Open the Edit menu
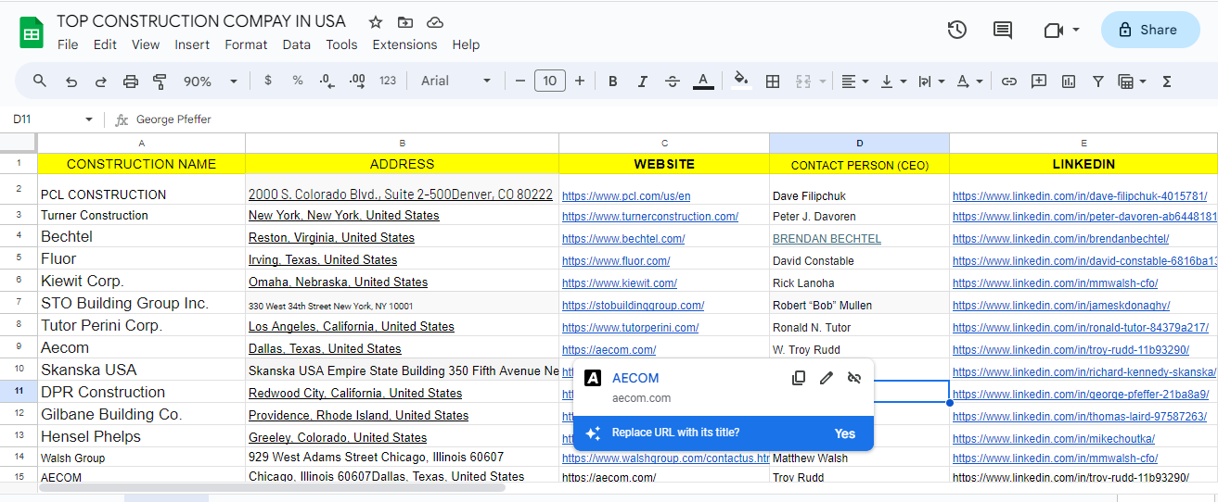1218x502 pixels. [x=105, y=44]
